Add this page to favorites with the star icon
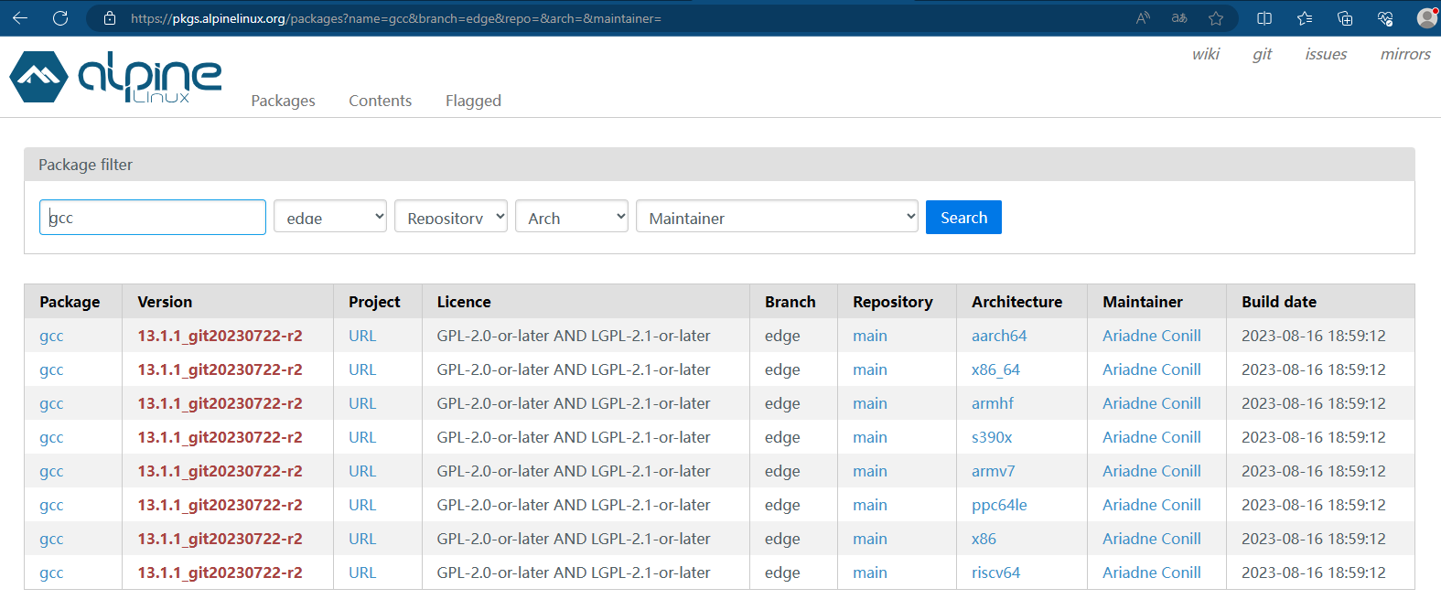Screen dimensions: 1441x610 click(x=1216, y=18)
